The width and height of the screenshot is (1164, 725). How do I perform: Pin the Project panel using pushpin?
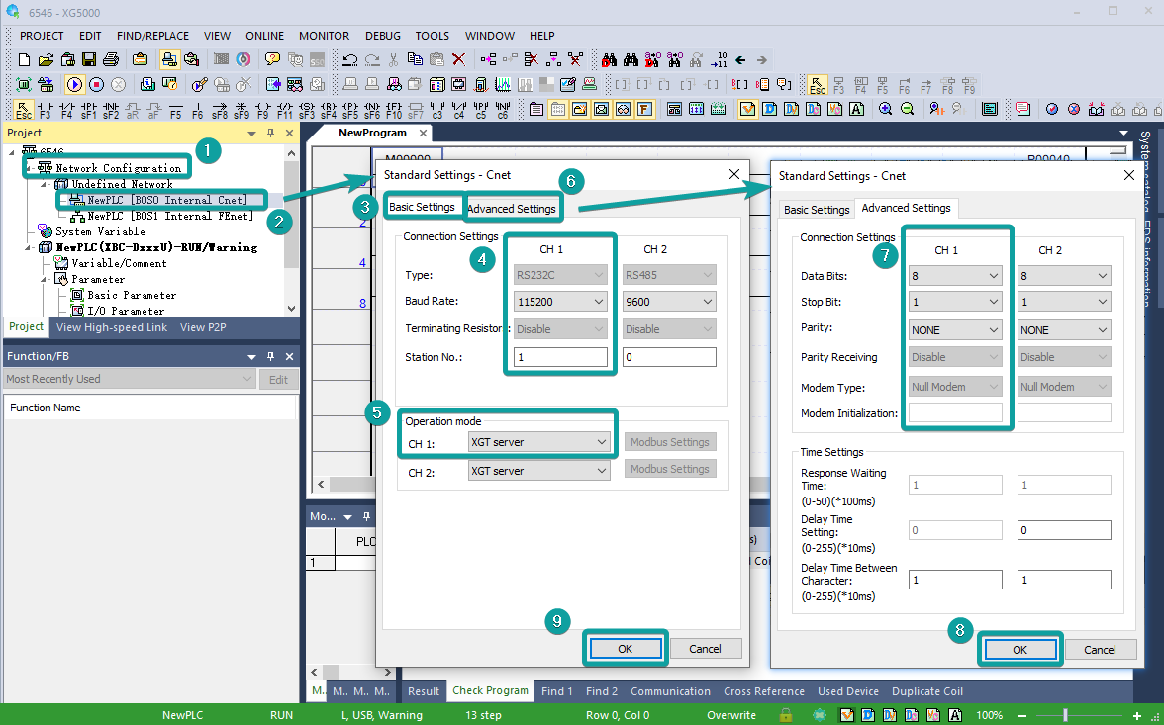pyautogui.click(x=269, y=133)
